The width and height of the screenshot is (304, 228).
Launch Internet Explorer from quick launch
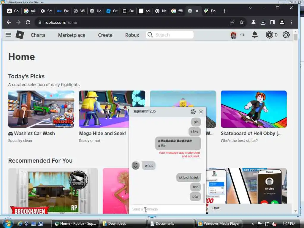[x=20, y=224]
